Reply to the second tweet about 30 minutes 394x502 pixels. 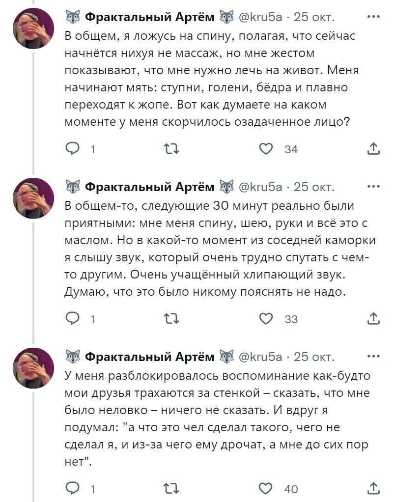tap(73, 319)
